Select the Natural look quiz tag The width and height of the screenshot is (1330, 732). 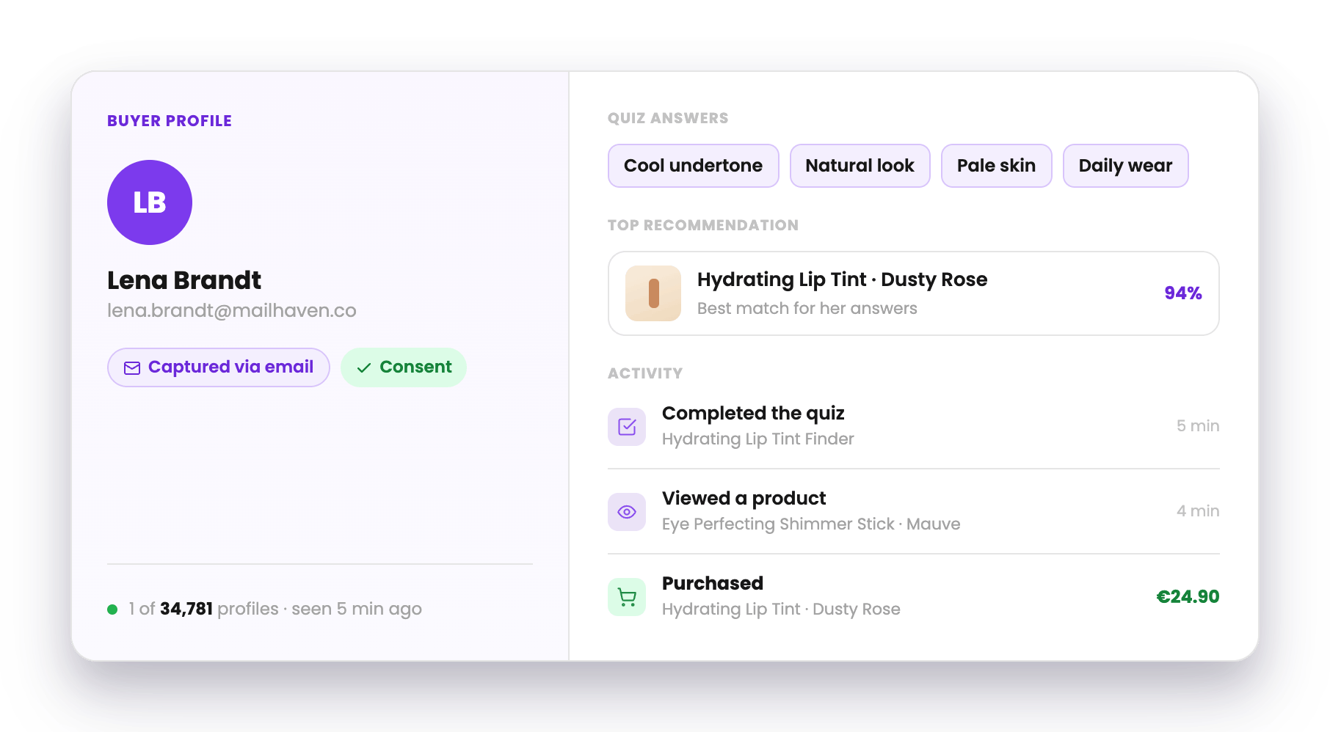pos(860,166)
